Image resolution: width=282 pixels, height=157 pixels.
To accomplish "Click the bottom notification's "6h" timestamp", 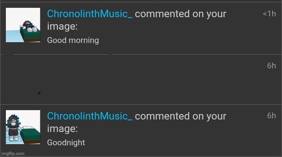I will pos(271,116).
